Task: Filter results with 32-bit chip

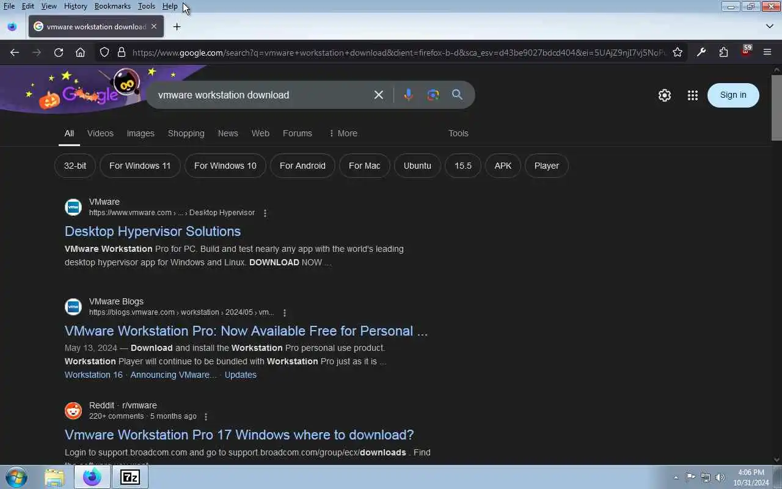Action: click(75, 166)
